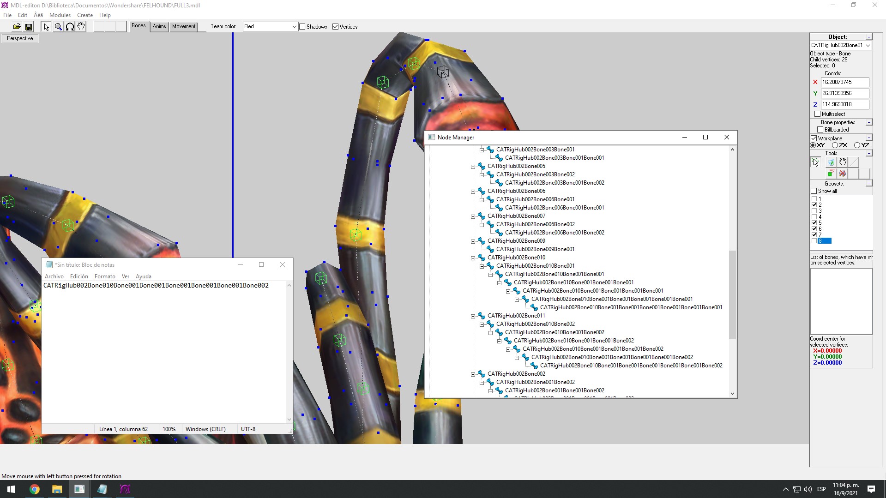
Task: Toggle the Workplane checkbox
Action: pos(814,138)
